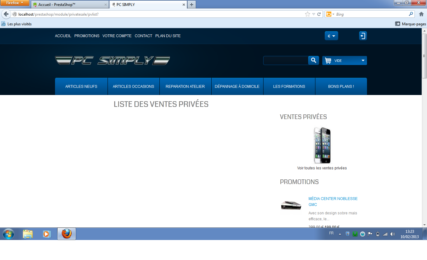Open the Bing search engine selector
The width and height of the screenshot is (427, 260).
pyautogui.click(x=330, y=14)
